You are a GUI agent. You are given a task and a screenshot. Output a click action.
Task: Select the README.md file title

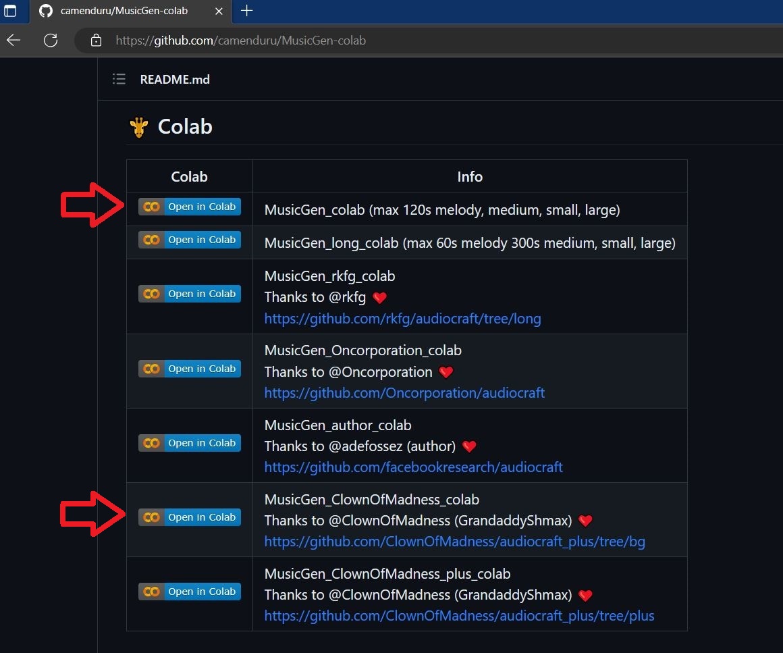click(175, 80)
